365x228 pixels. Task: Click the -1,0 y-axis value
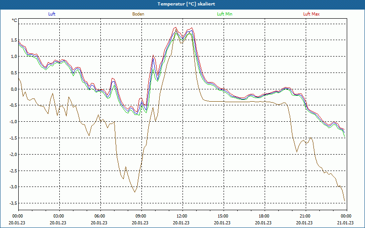[14, 121]
